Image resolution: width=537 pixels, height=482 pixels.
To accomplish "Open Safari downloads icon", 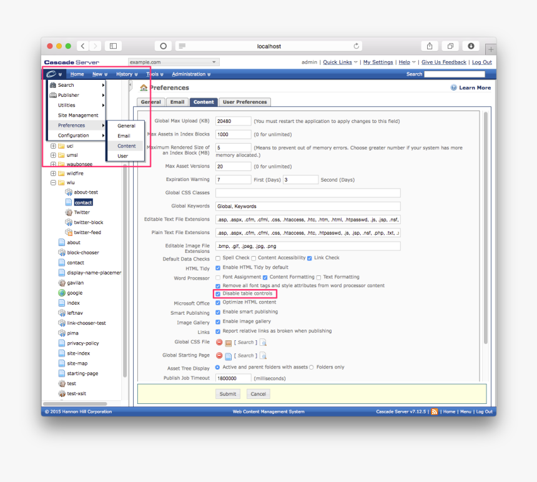I will pos(471,46).
